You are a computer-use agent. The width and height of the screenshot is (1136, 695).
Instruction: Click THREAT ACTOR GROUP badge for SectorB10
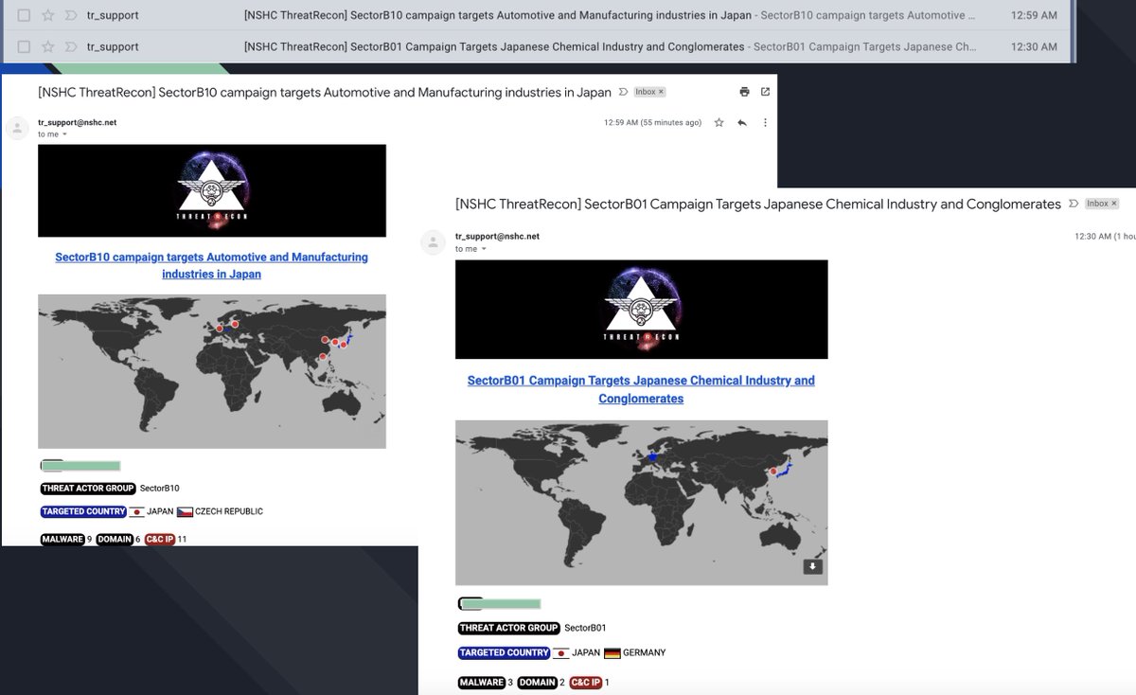87,489
